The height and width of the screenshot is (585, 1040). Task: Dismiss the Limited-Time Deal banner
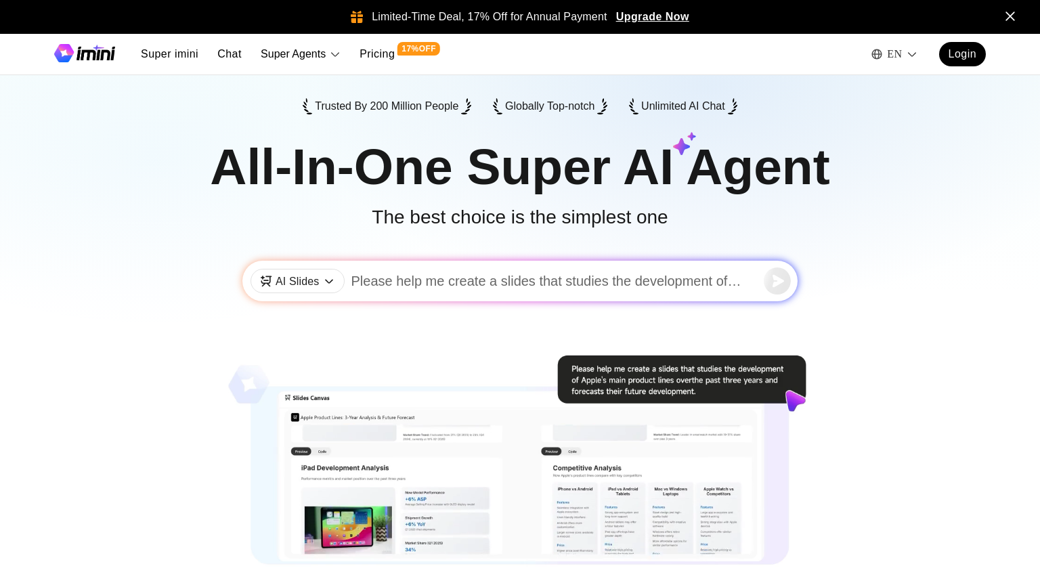(1010, 16)
